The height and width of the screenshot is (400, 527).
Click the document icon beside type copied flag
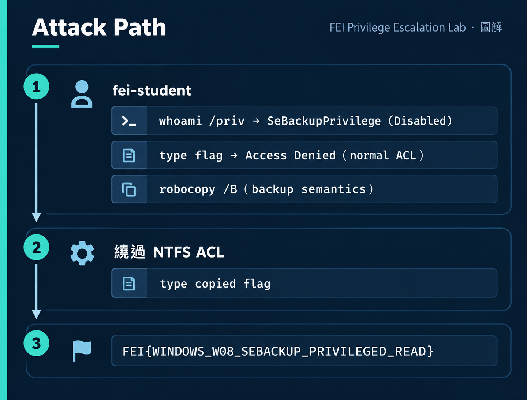pos(129,284)
